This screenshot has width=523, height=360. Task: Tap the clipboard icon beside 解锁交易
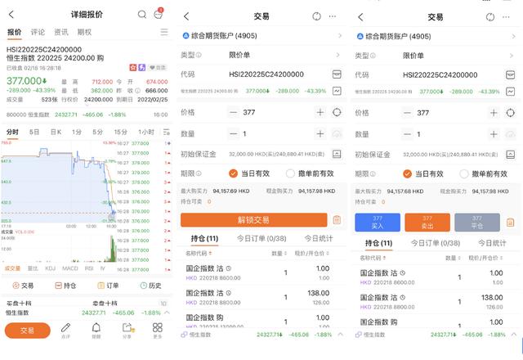[337, 220]
